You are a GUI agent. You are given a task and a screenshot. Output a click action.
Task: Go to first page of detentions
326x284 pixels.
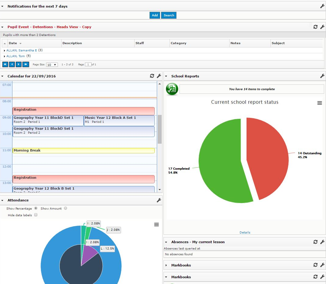pyautogui.click(x=5, y=64)
